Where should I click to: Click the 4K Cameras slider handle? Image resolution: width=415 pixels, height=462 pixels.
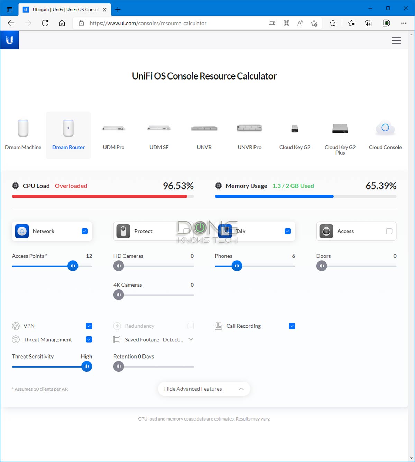click(x=119, y=295)
